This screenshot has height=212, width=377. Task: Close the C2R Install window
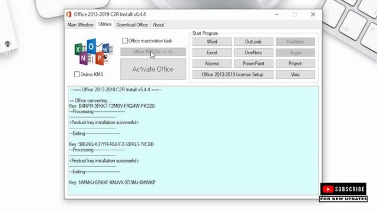[x=313, y=14]
